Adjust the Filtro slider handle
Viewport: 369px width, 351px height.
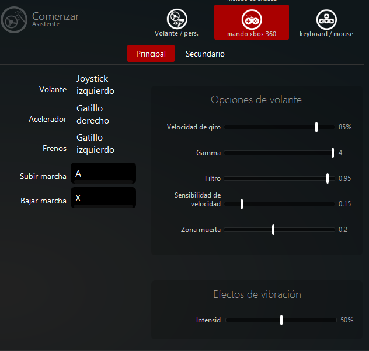[328, 178]
